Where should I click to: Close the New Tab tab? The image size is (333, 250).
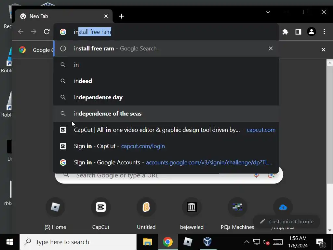106,16
